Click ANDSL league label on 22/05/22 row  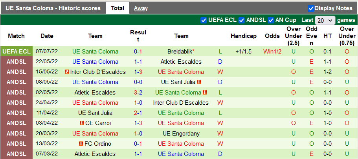pos(17,62)
